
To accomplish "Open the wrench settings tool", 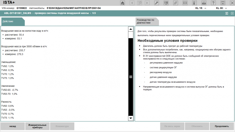I will pyautogui.click(x=157, y=3).
